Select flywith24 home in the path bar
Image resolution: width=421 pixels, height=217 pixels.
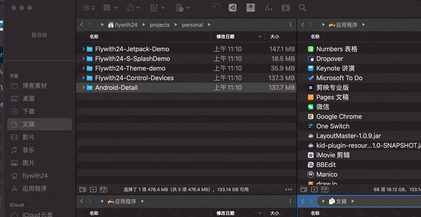coord(123,25)
